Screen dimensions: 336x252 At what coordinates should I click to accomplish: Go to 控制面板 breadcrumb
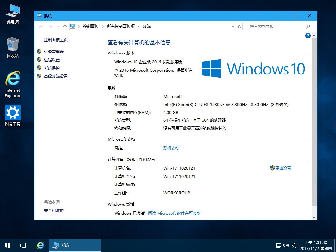[x=91, y=26]
